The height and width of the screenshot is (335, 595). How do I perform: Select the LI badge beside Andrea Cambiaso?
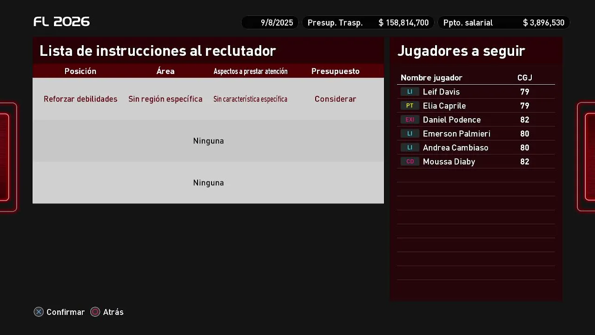coord(410,147)
